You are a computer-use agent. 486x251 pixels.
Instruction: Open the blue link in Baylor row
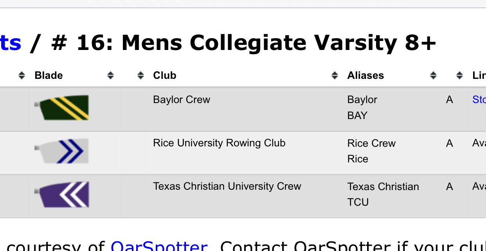pyautogui.click(x=479, y=100)
